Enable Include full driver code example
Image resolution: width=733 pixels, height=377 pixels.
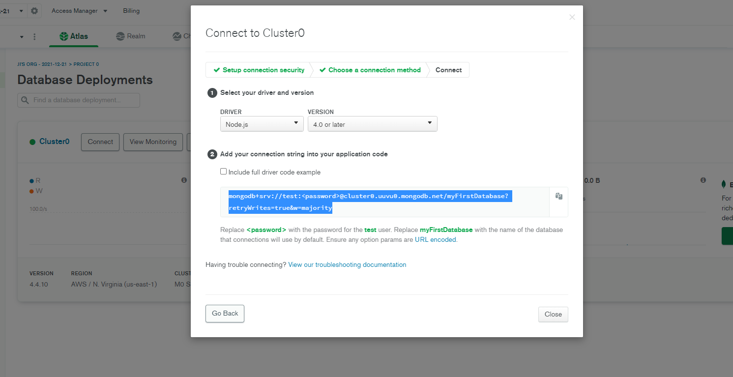(x=224, y=172)
